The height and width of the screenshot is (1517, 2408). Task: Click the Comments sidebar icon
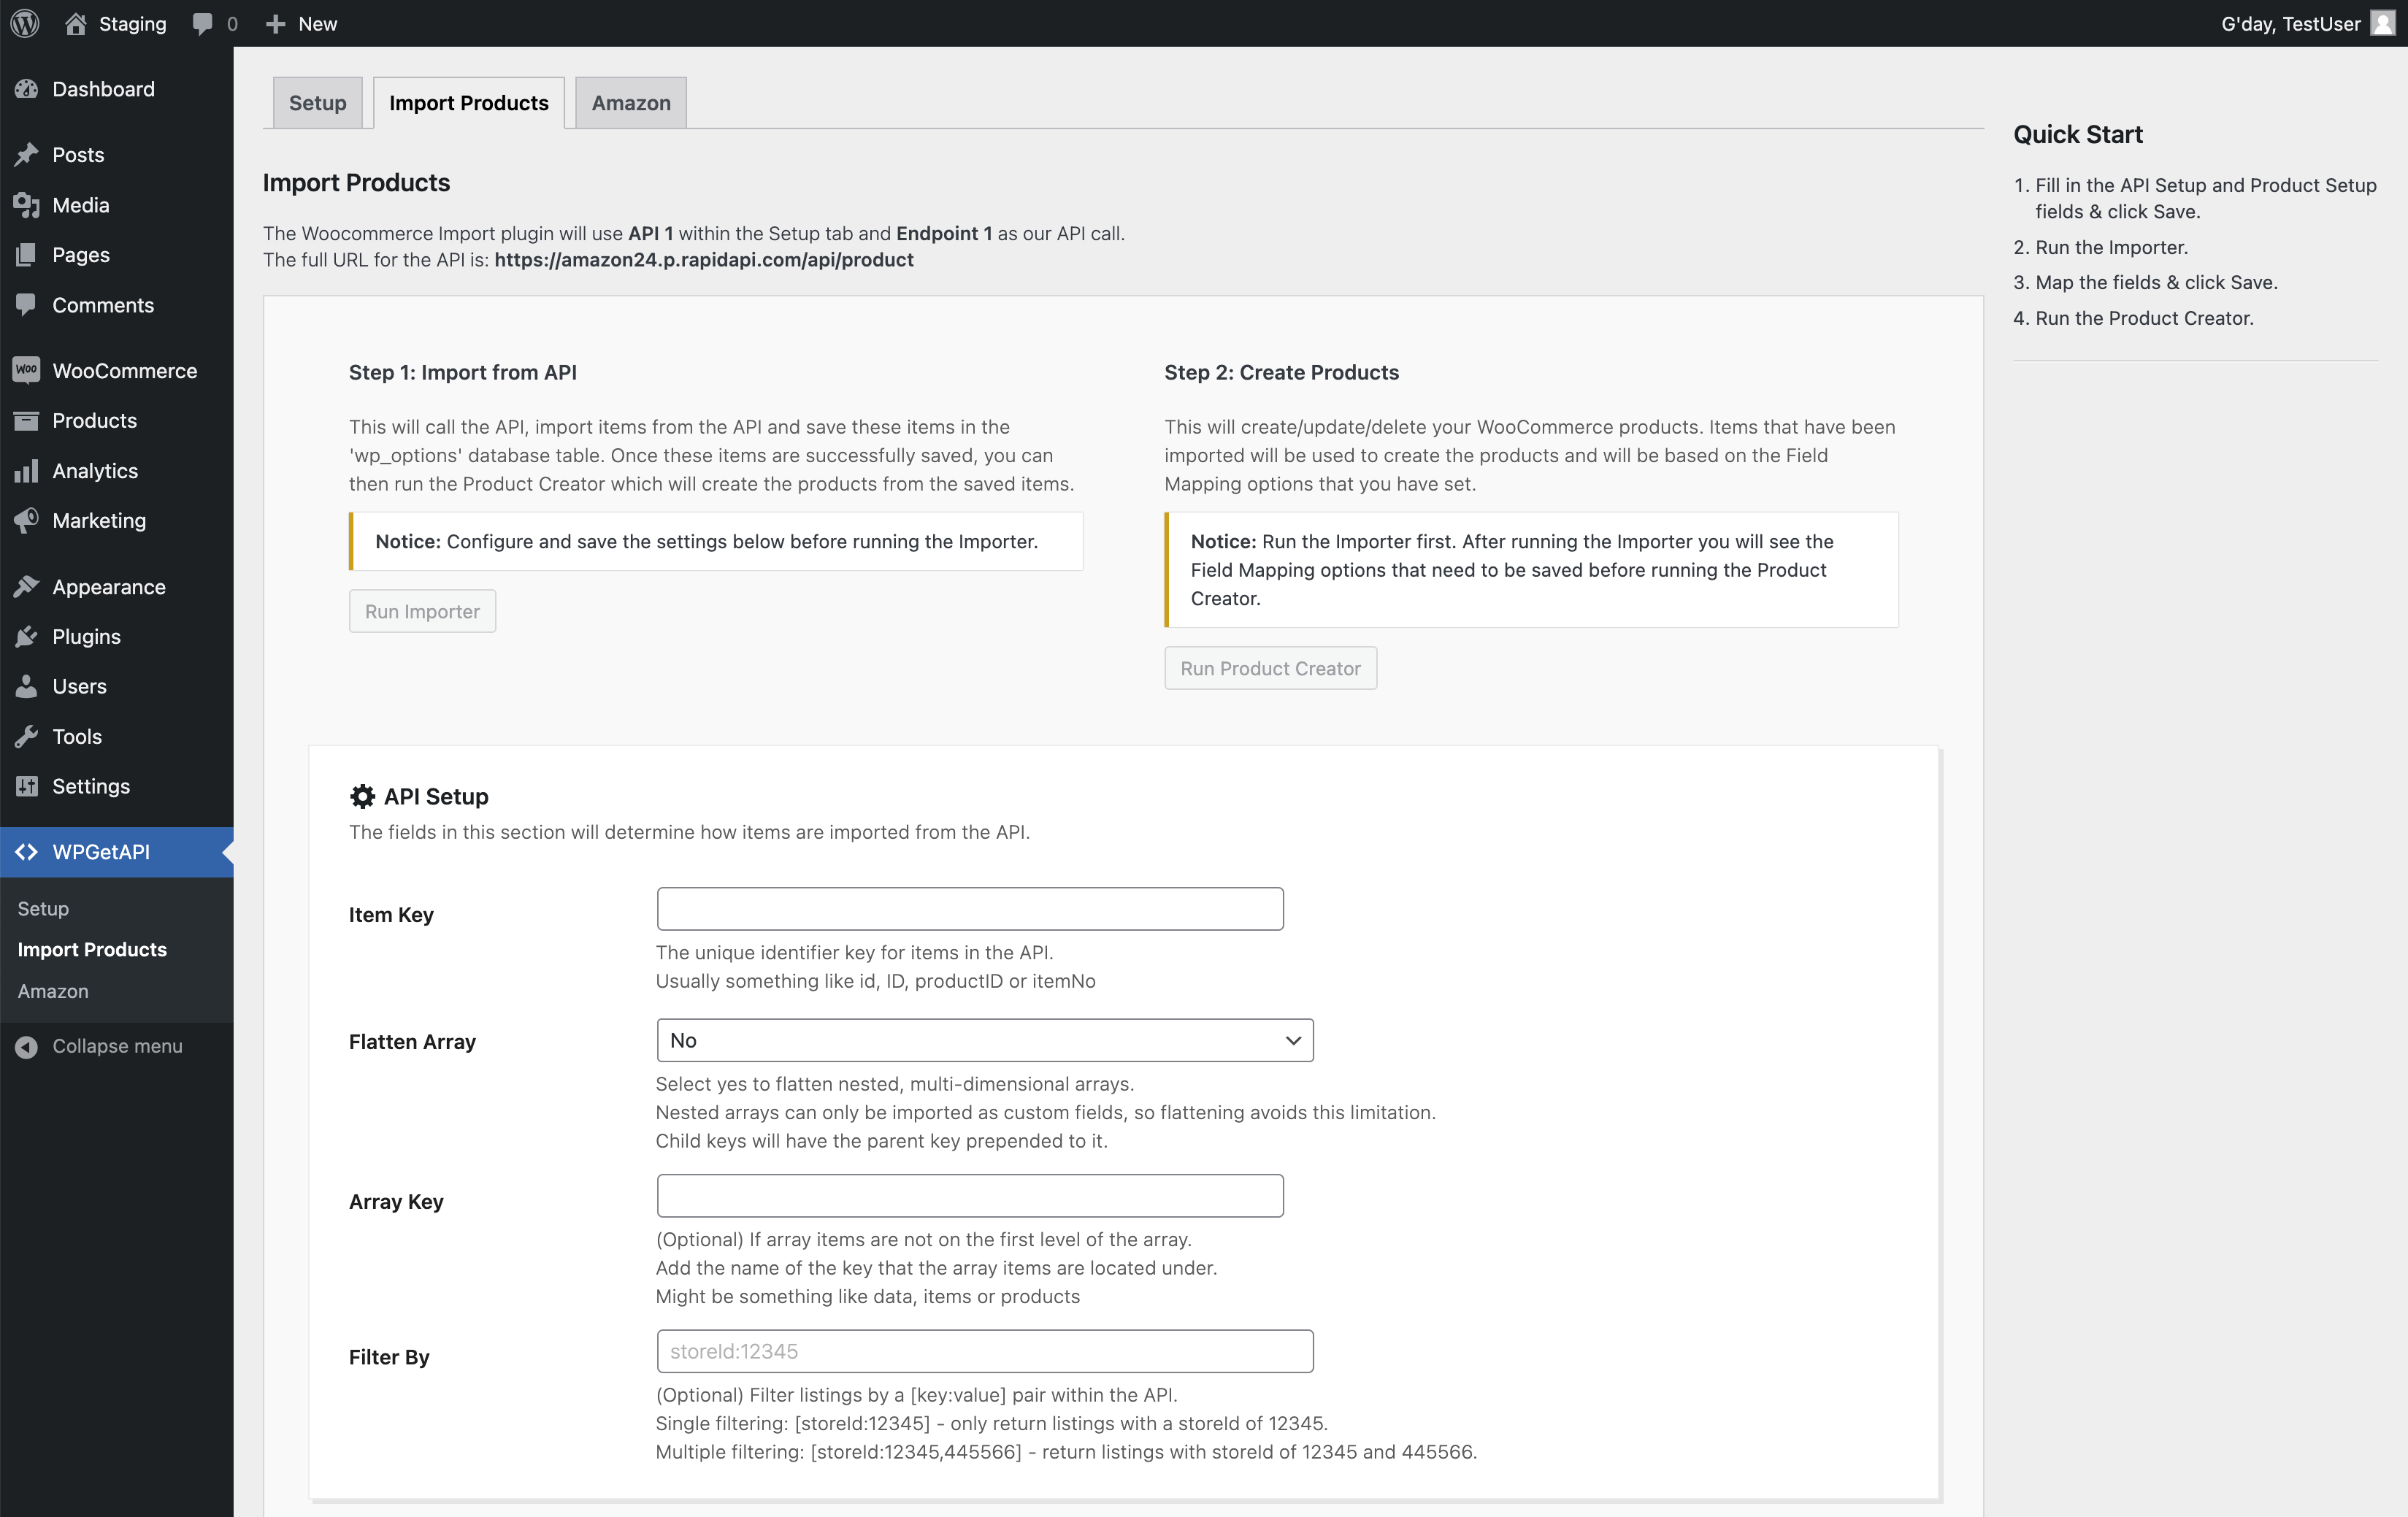click(26, 305)
